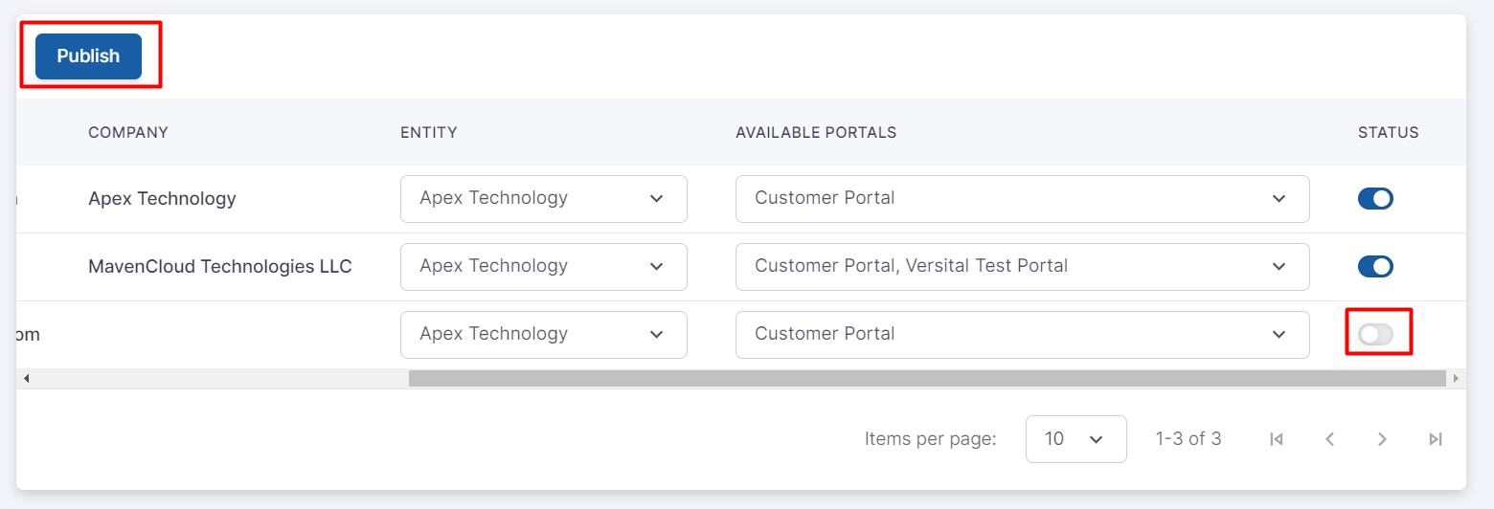
Task: Click the horizontal scrollbar thumb
Action: (x=926, y=379)
